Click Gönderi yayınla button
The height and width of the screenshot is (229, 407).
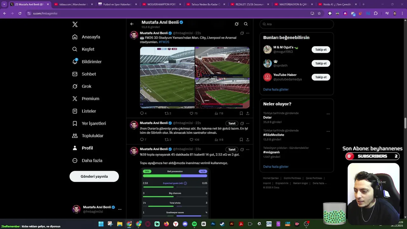click(94, 177)
